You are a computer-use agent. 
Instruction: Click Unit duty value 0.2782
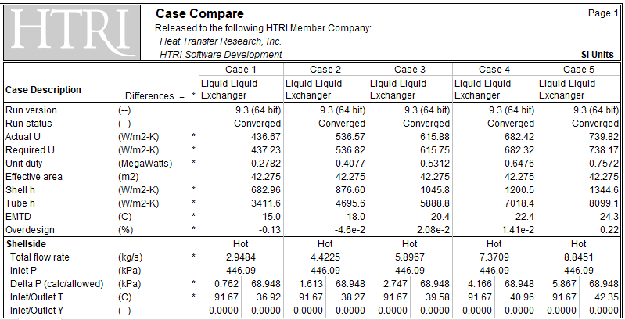point(266,164)
